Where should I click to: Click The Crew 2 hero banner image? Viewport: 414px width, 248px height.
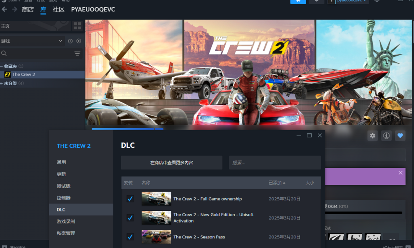tap(248, 72)
